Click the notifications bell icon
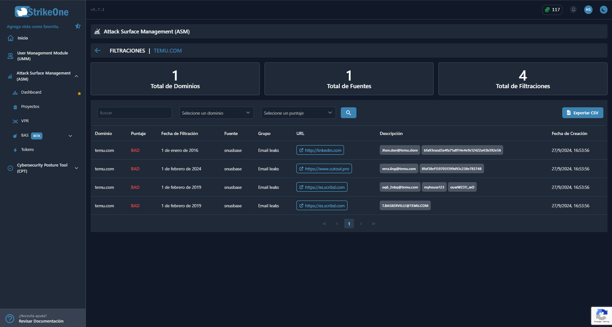 [x=573, y=10]
